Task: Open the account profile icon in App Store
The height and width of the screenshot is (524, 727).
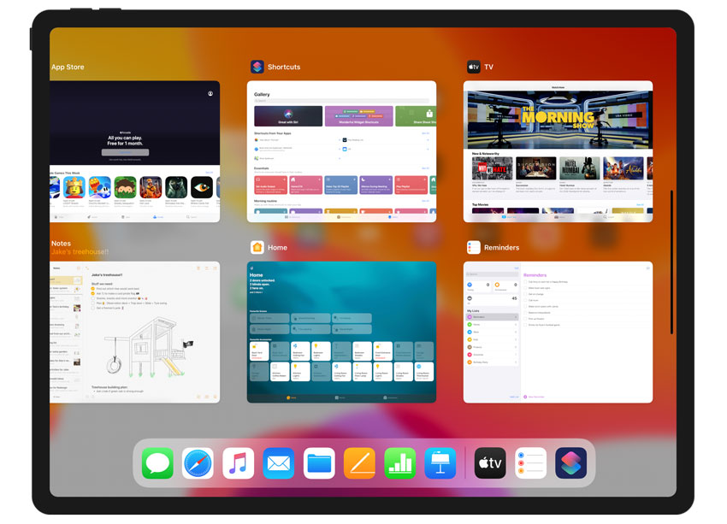Action: click(210, 93)
